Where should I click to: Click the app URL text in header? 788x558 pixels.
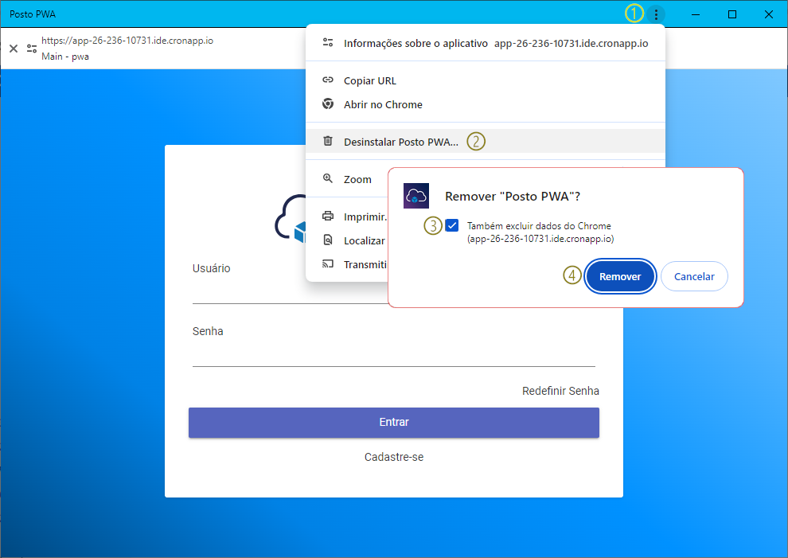pos(127,41)
